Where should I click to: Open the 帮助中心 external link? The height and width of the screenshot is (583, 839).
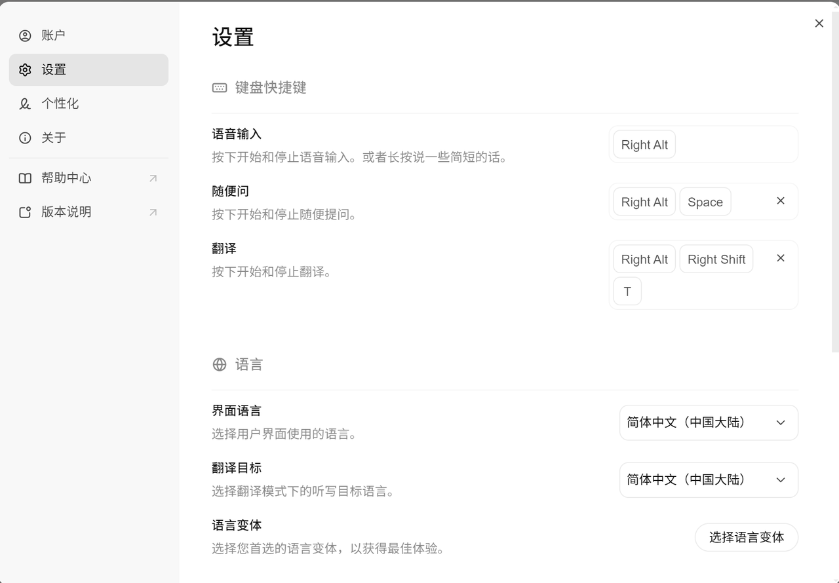coord(153,178)
